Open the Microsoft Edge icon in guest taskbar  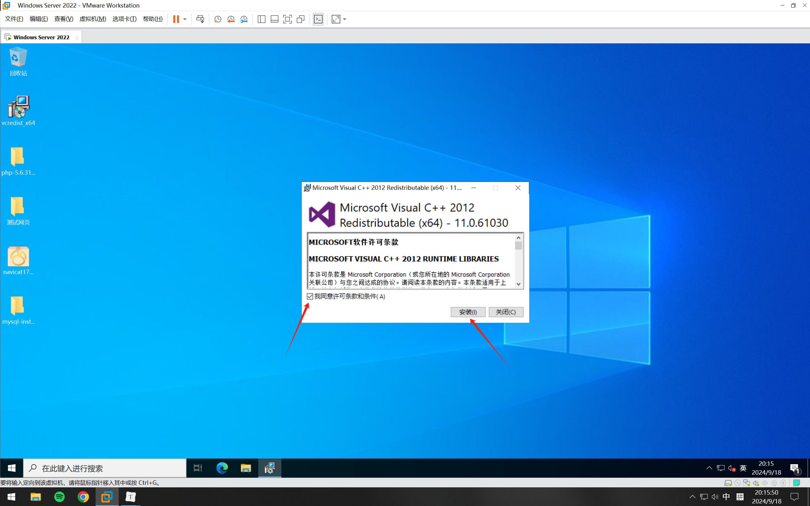click(222, 468)
